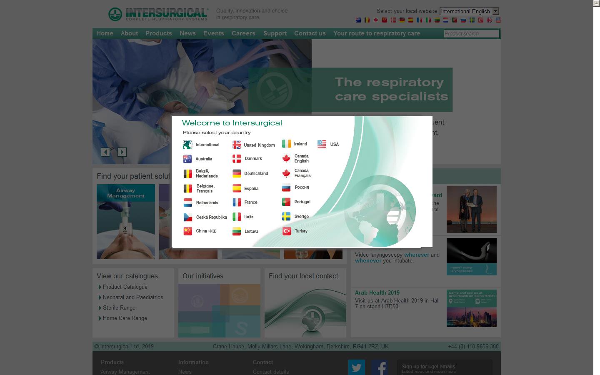This screenshot has height=375, width=600.
Task: Open the Support menu
Action: pyautogui.click(x=275, y=33)
